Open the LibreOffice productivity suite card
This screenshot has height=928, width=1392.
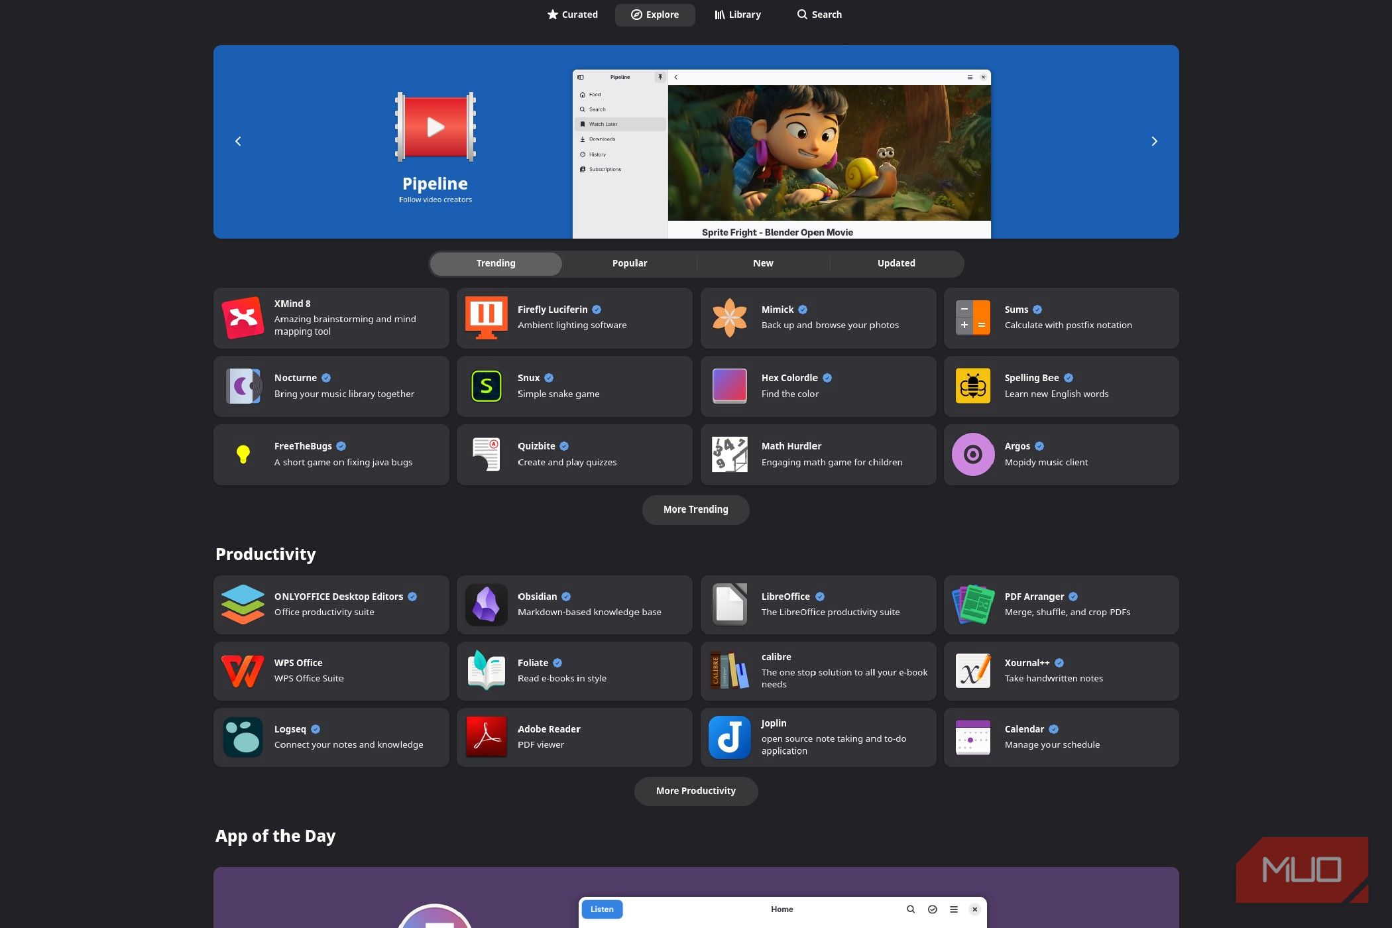(x=818, y=605)
